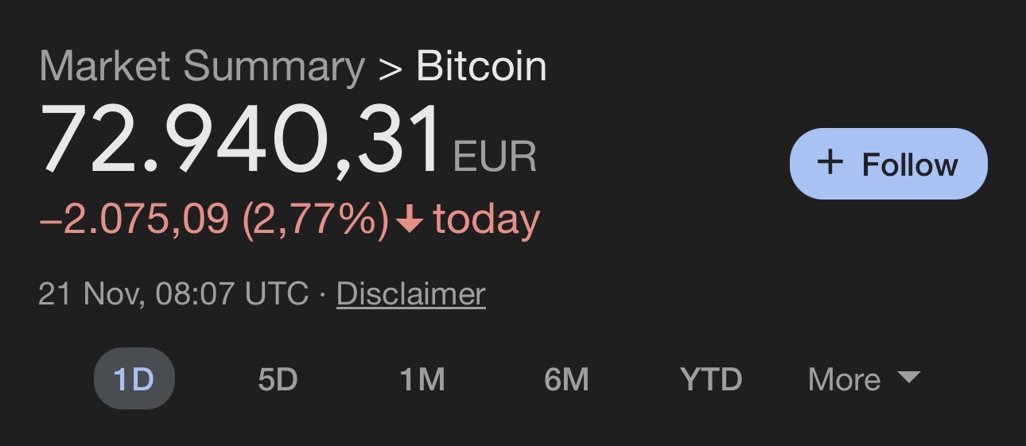This screenshot has height=446, width=1026.
Task: Expand the triangle arrow next to More
Action: point(908,377)
